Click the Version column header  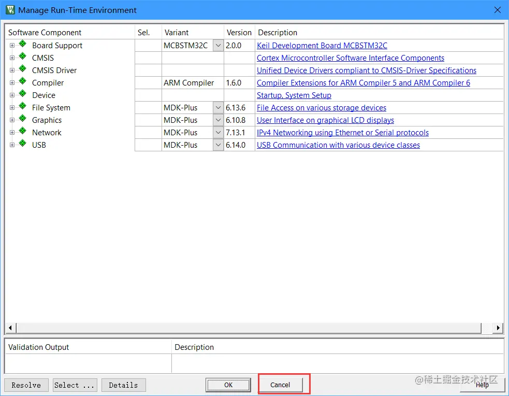[x=239, y=33]
